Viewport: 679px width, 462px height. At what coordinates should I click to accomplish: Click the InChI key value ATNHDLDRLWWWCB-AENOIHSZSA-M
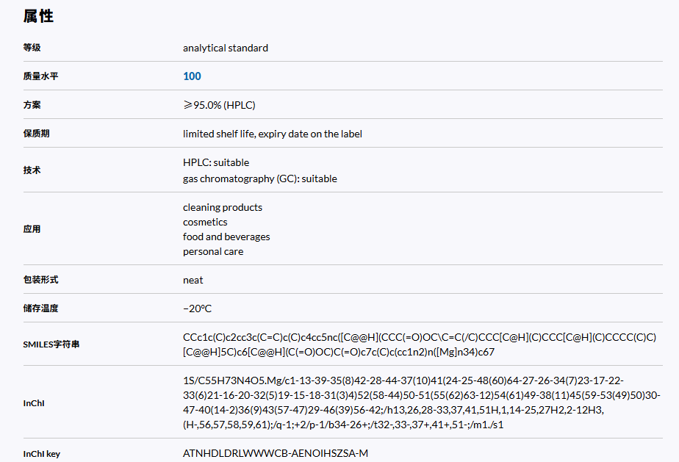click(276, 453)
